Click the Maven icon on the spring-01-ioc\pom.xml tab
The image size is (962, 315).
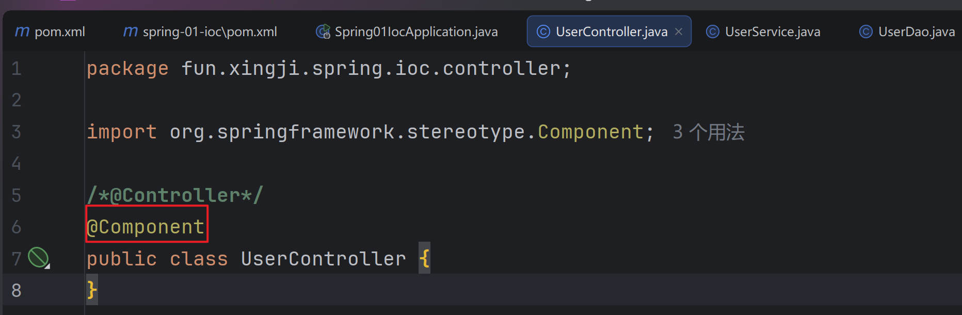click(131, 32)
